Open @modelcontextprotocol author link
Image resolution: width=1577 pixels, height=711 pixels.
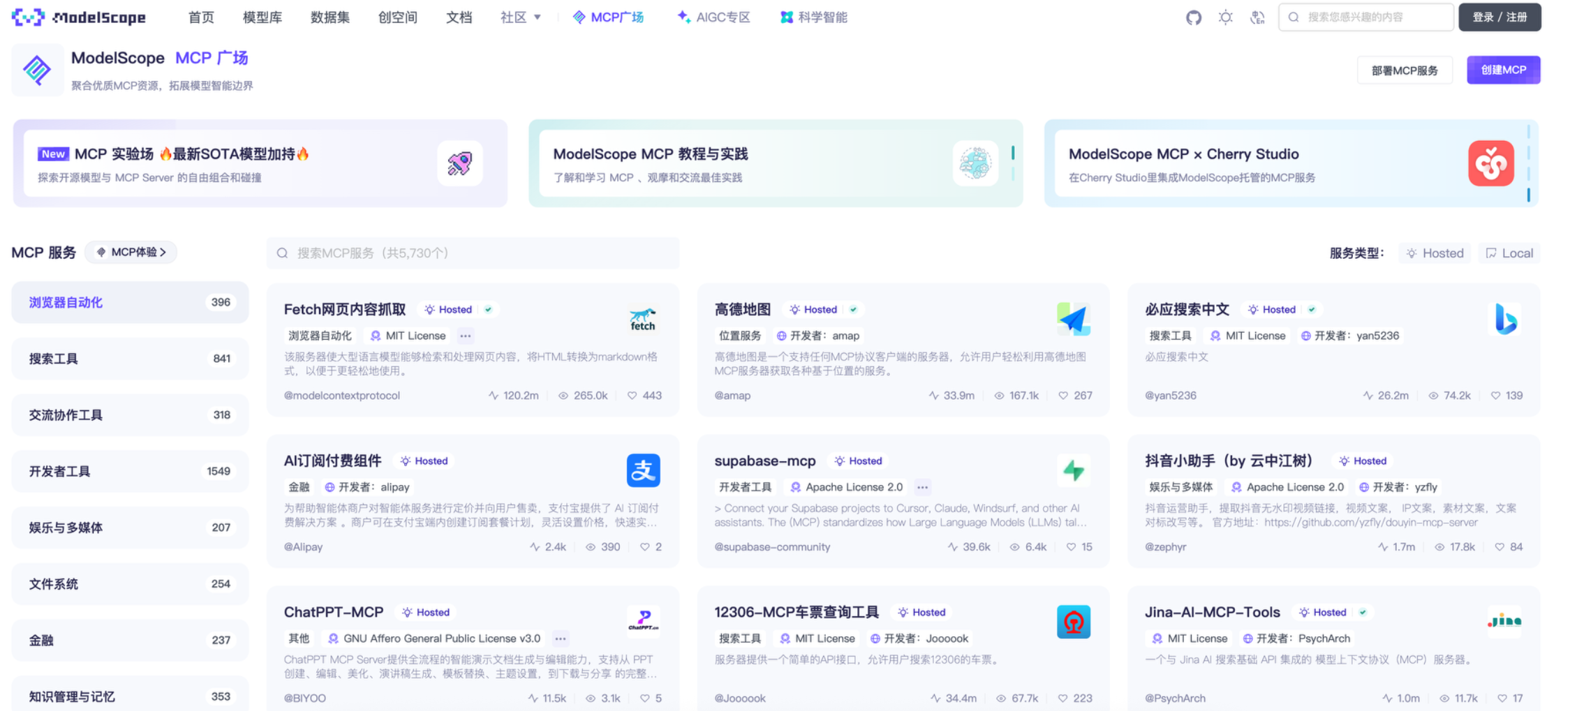pos(342,396)
